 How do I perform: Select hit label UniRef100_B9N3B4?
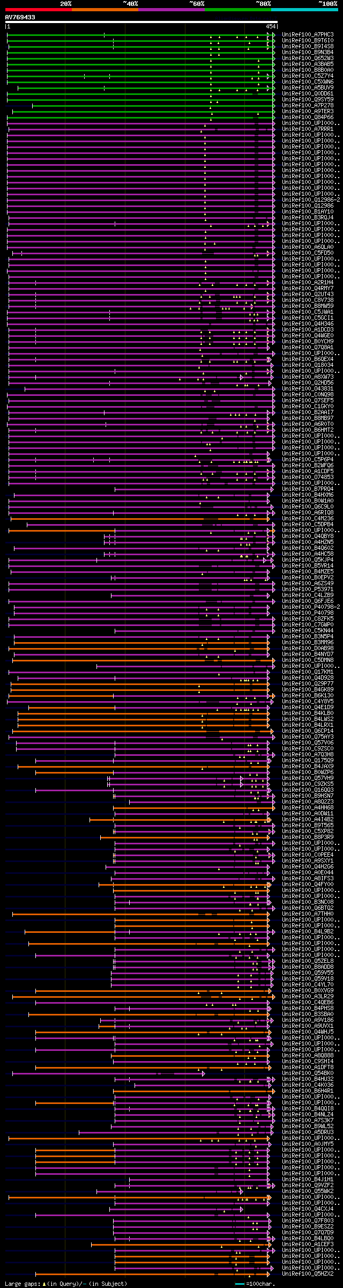click(x=308, y=52)
